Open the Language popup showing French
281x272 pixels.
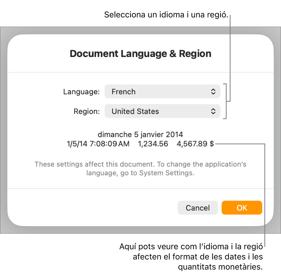point(162,91)
